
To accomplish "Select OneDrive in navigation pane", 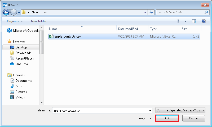I will click(19, 64).
